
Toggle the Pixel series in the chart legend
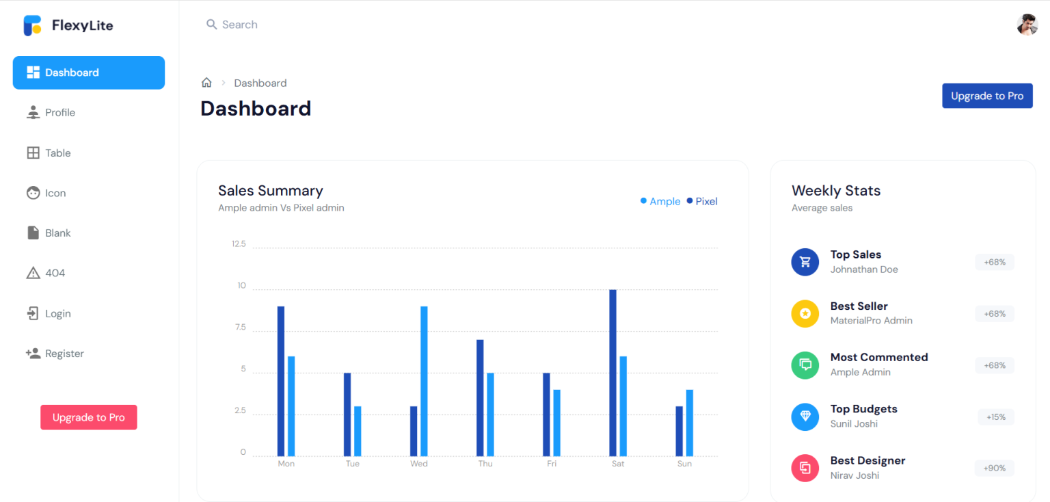pos(702,201)
